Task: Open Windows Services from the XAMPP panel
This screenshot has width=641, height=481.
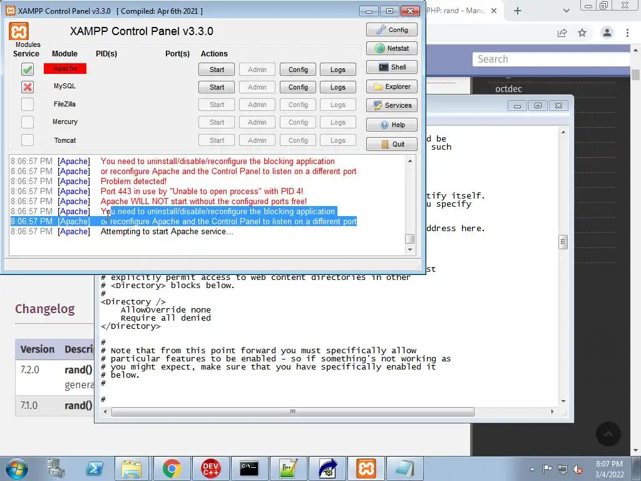Action: [392, 105]
